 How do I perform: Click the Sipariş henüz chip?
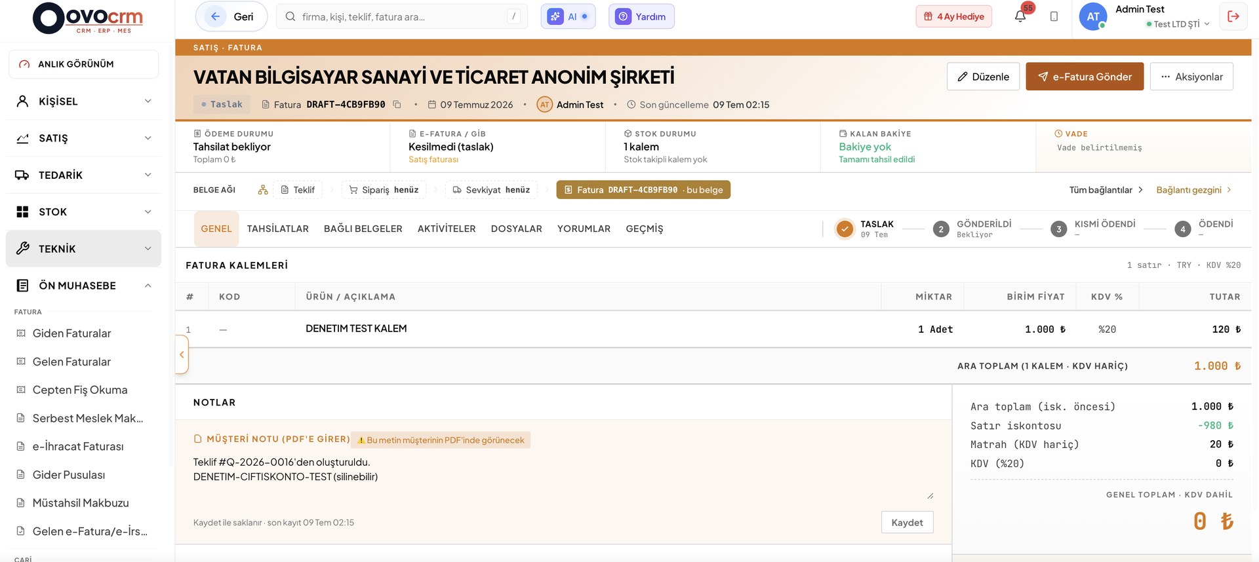(x=384, y=190)
